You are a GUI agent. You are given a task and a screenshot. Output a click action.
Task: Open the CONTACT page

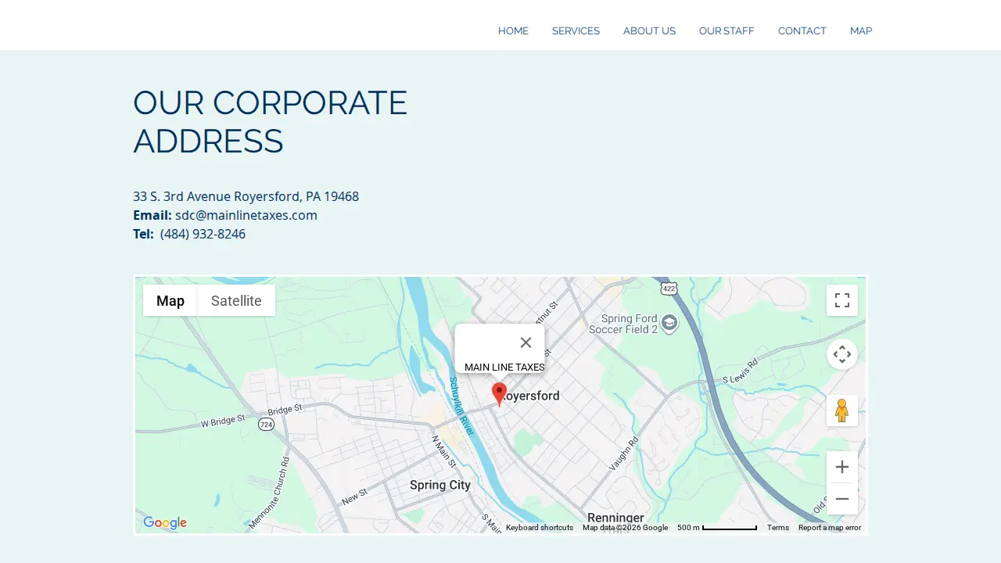[802, 31]
